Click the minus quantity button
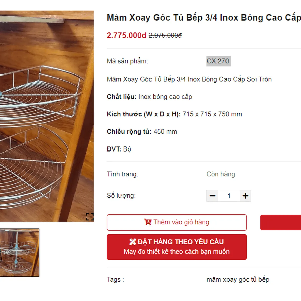 (212, 196)
